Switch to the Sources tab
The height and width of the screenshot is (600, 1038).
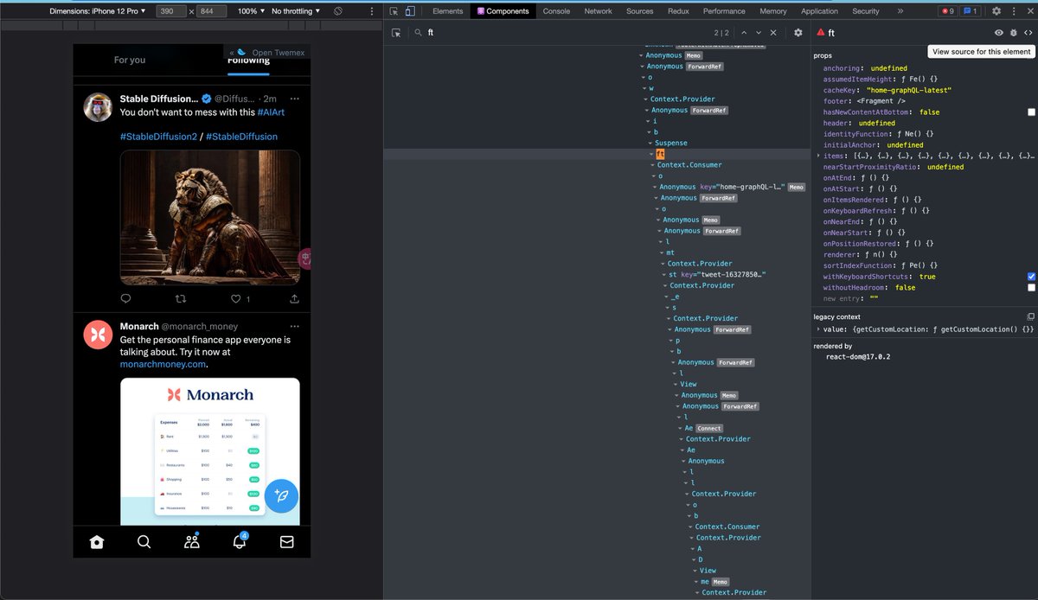639,11
